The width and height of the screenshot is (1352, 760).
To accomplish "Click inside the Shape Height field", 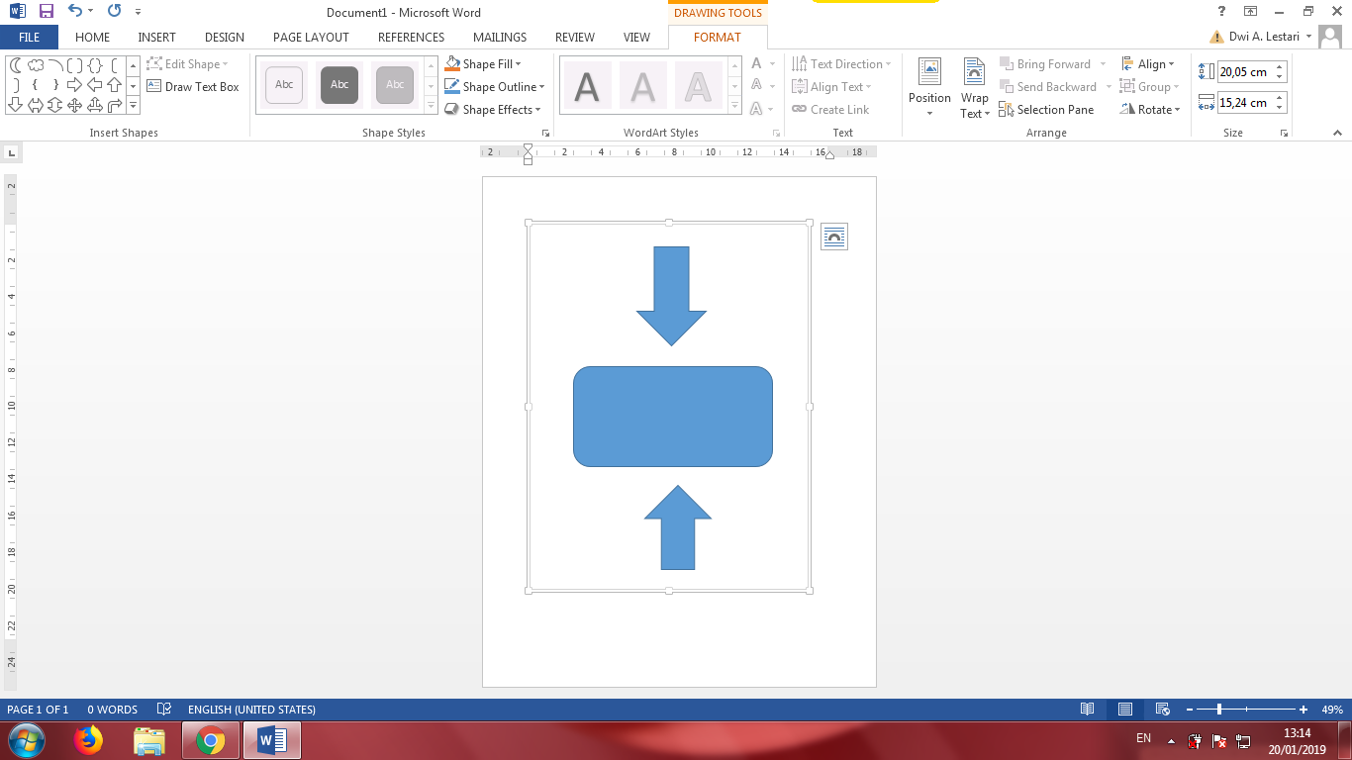I will click(x=1247, y=70).
